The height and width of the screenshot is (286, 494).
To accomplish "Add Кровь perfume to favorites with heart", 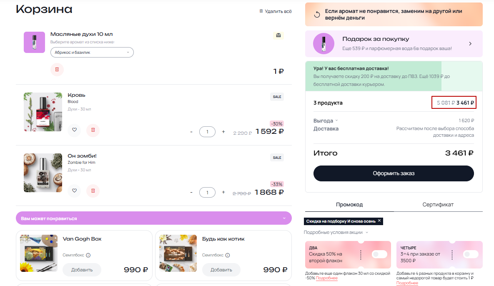I will pos(74,130).
